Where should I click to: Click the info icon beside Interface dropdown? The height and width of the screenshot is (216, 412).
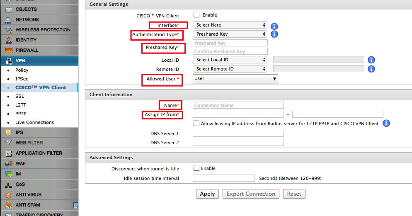pyautogui.click(x=274, y=26)
